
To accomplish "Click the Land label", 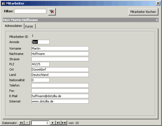I will click(13, 75).
